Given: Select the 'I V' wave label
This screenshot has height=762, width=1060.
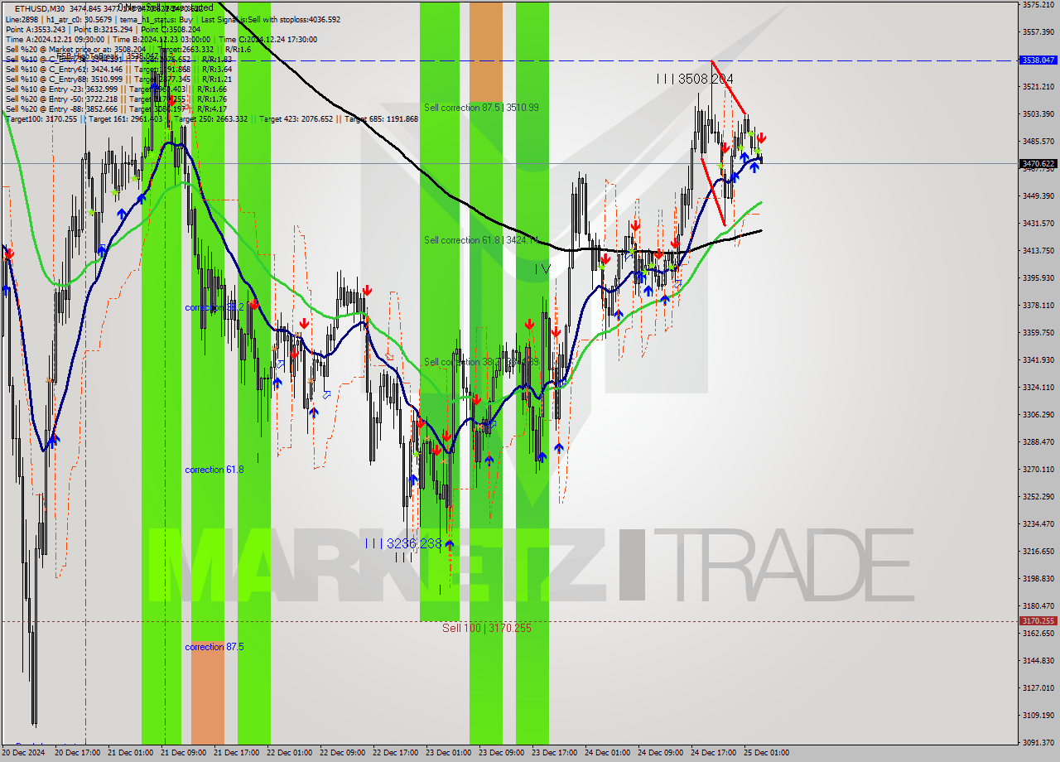Looking at the screenshot, I should pyautogui.click(x=542, y=269).
